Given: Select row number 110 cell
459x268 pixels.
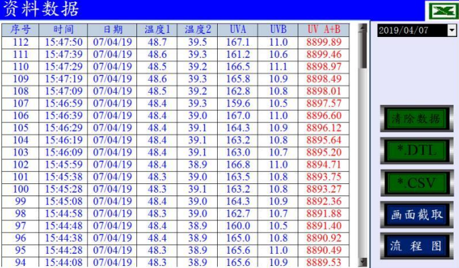Looking at the screenshot, I should click(x=20, y=67).
